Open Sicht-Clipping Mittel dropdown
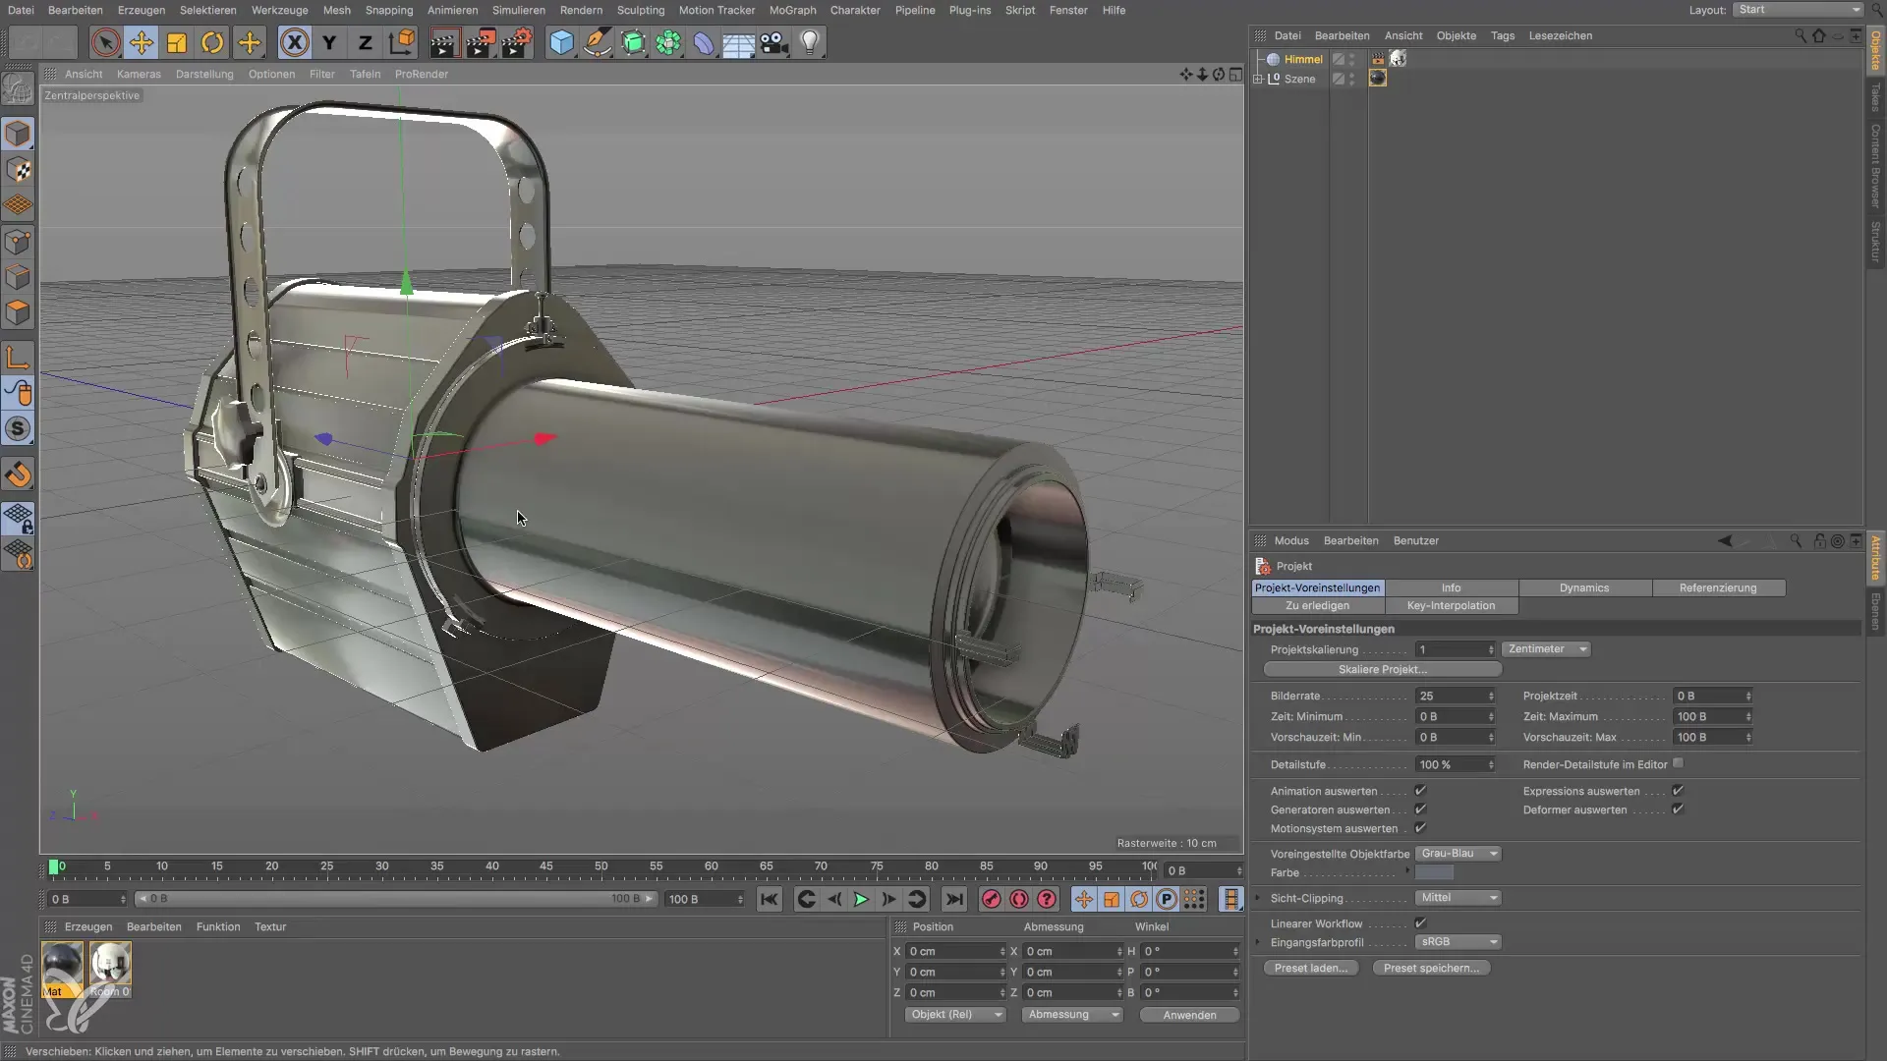 coord(1458,898)
